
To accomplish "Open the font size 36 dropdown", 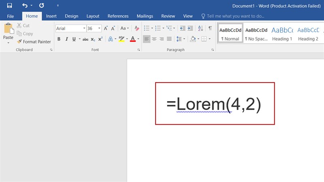I will (99, 28).
